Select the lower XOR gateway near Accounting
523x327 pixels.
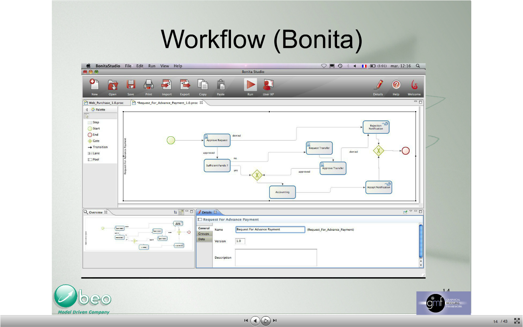tap(257, 175)
